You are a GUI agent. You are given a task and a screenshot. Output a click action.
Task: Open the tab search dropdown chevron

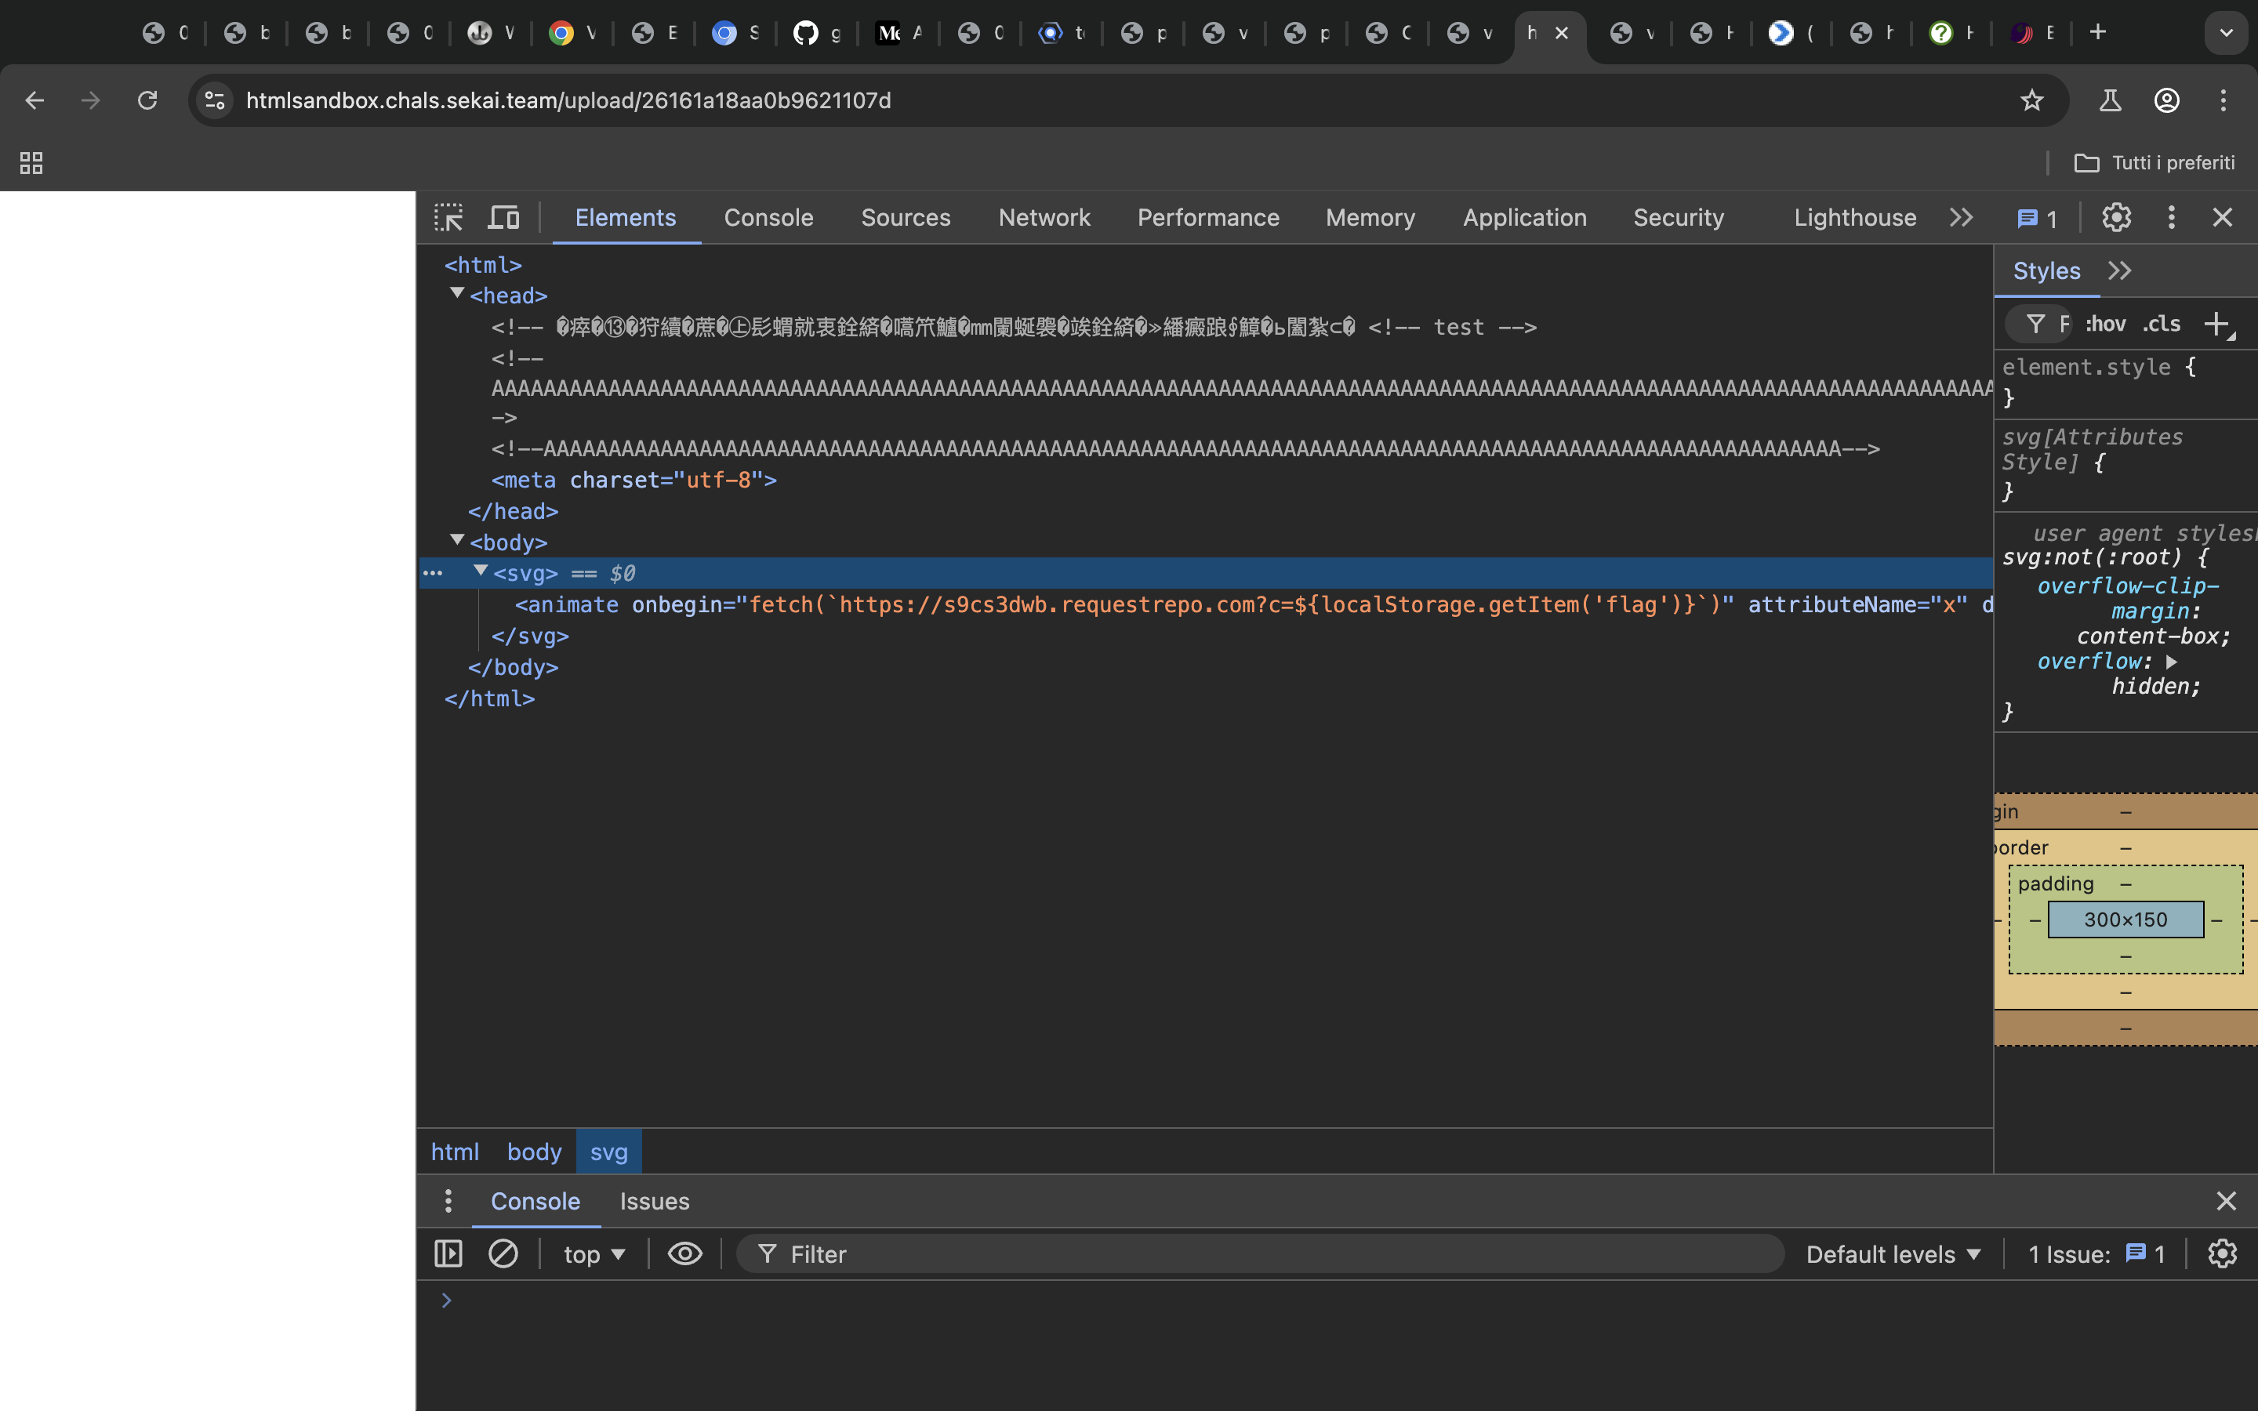(x=2227, y=33)
